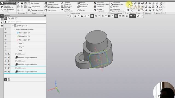
Task: Open print preview icon
Action: coord(22,7)
